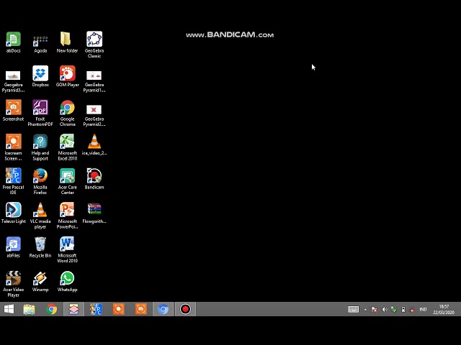This screenshot has width=461, height=345.
Task: Select the WhatsApp desktop icon
Action: click(x=67, y=281)
